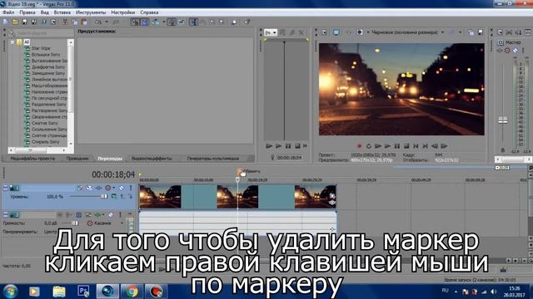Image resolution: width=533 pixels, height=299 pixels.
Task: Toggle Enable Snapping in the toolbar
Action: point(135,22)
